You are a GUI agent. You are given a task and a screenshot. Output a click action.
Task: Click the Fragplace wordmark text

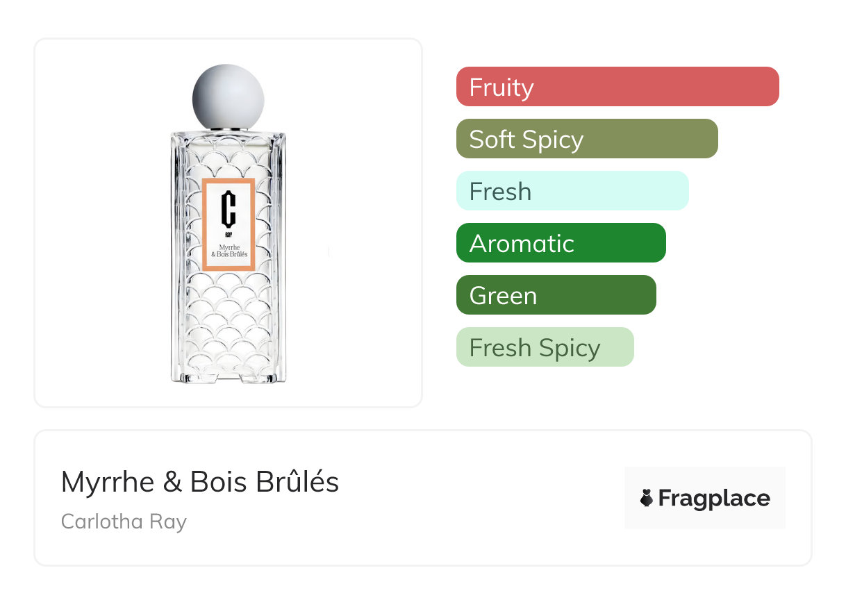[x=714, y=499]
